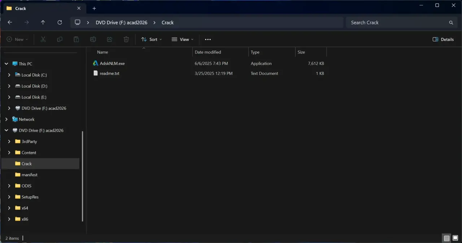Switch to details list view in status bar

click(x=447, y=238)
